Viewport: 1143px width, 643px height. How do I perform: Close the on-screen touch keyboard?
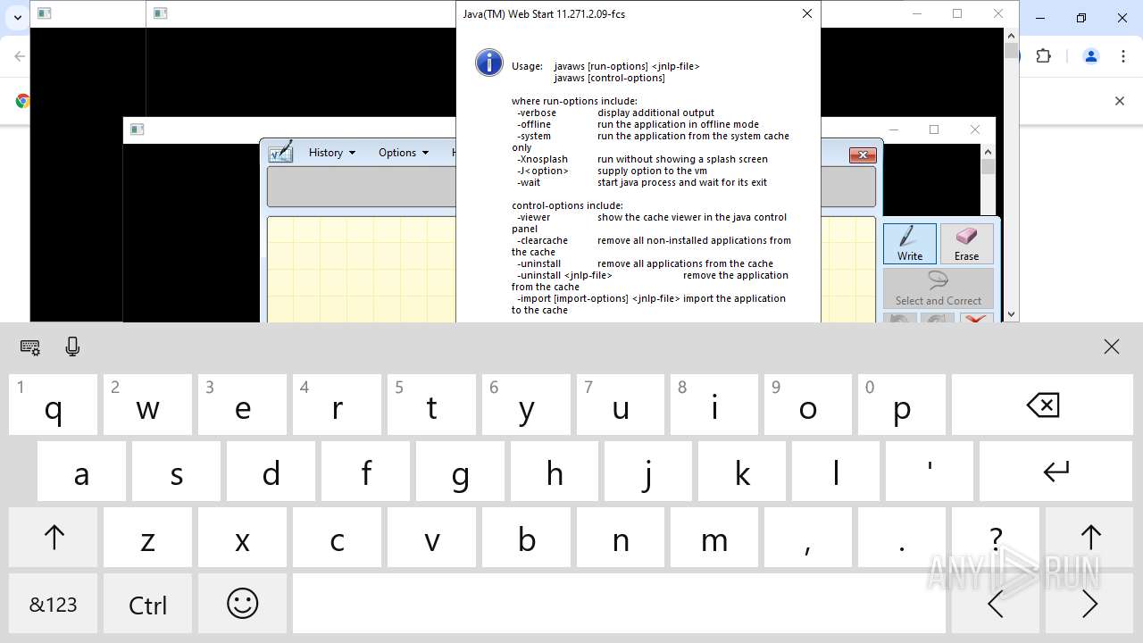[1111, 347]
